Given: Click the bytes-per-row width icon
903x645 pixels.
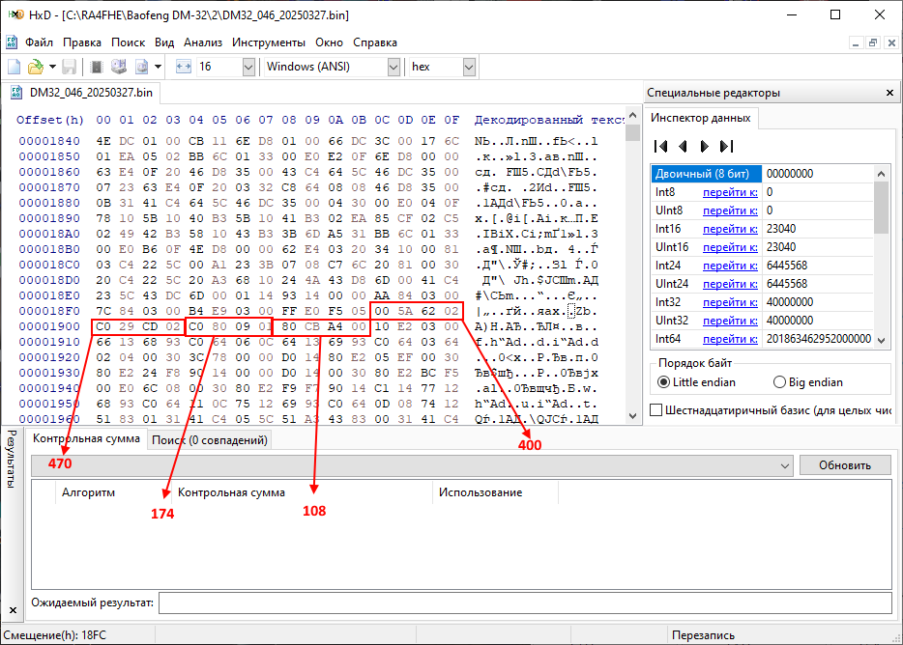Looking at the screenshot, I should pyautogui.click(x=183, y=67).
